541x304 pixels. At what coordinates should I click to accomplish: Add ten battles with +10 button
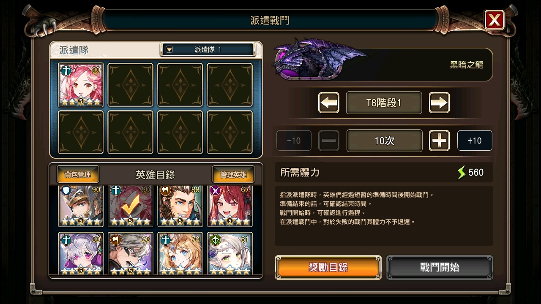tap(475, 141)
